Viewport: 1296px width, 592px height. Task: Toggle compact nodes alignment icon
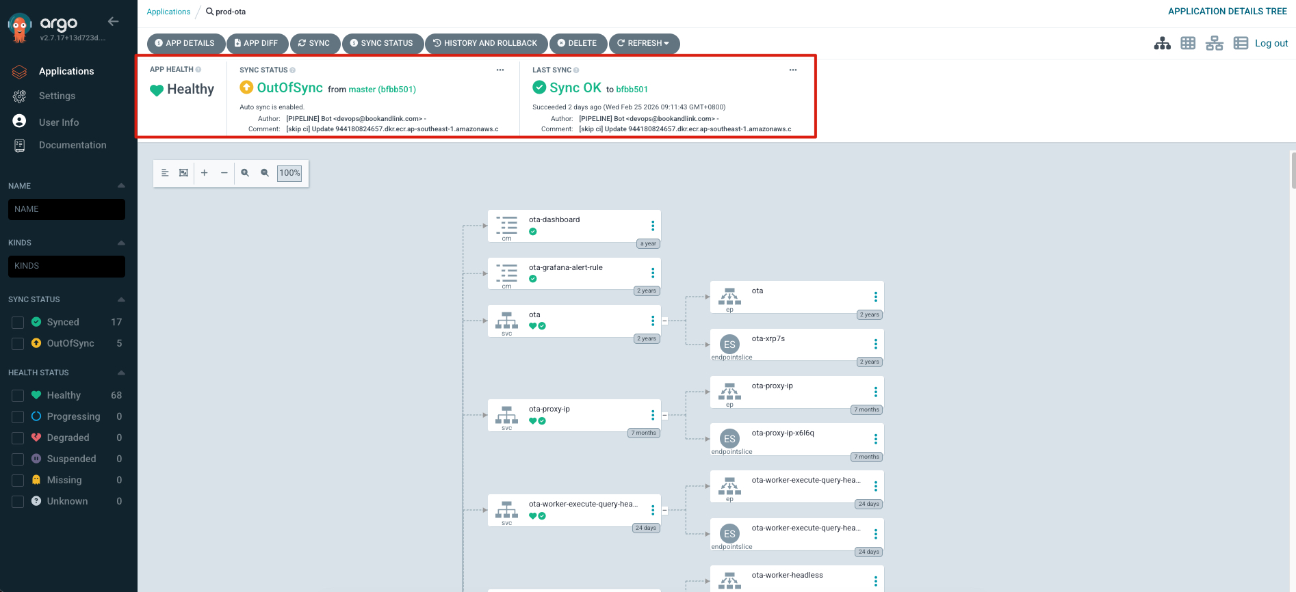tap(165, 173)
